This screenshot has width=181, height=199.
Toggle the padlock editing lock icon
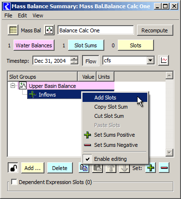point(13,168)
